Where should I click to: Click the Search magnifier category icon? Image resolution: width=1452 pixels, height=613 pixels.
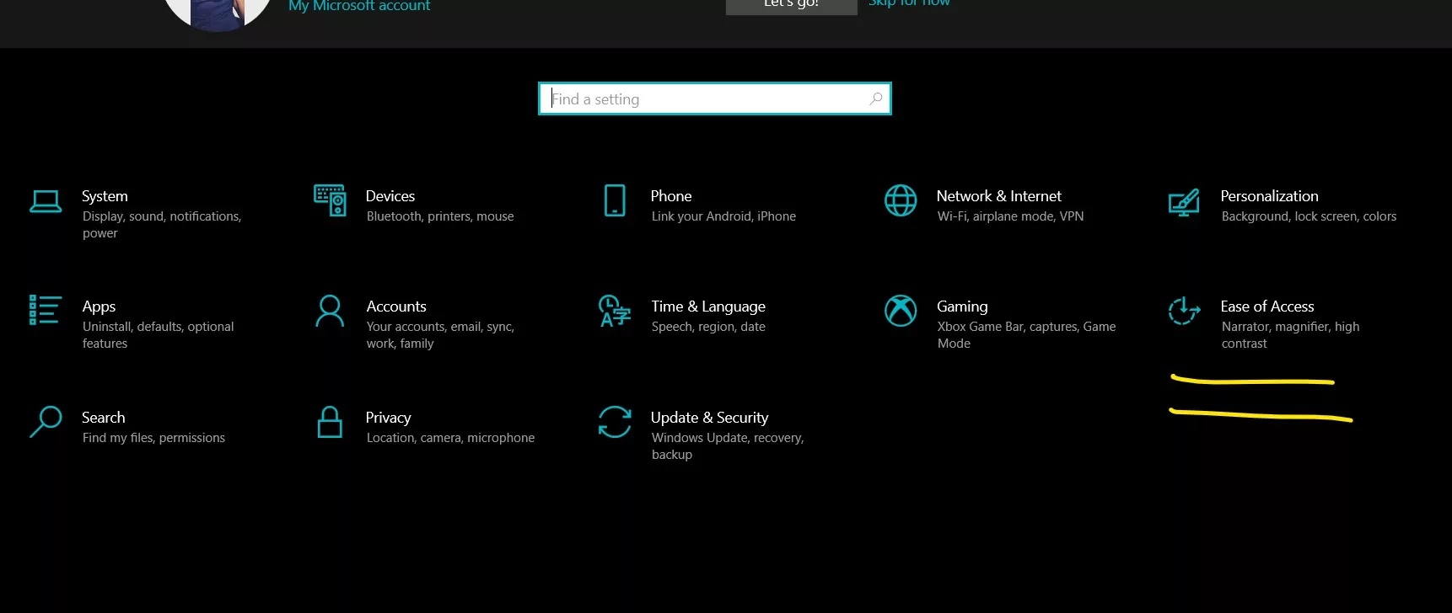tap(46, 422)
